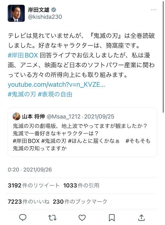Open the #表現の自由 hashtag
The height and width of the screenshot is (225, 165).
(55, 94)
